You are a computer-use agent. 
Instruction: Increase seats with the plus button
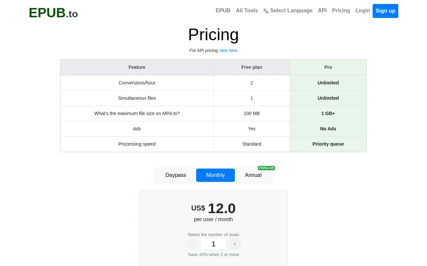[x=235, y=244]
